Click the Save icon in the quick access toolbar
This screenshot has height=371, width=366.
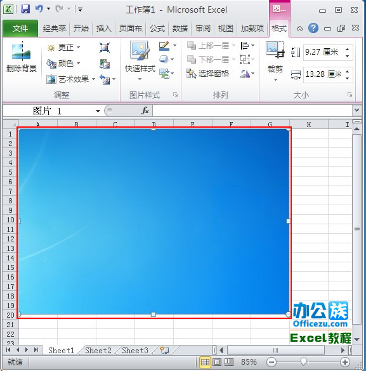point(25,10)
